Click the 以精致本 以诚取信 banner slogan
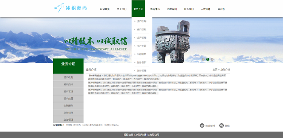The width and height of the screenshot is (283, 138). pos(96,42)
